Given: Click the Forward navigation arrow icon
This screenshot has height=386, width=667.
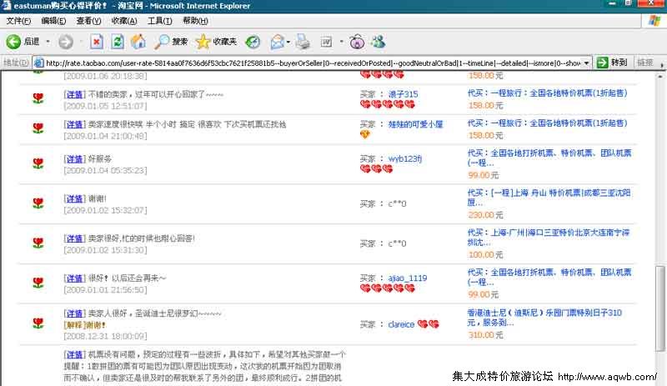Looking at the screenshot, I should tap(66, 42).
